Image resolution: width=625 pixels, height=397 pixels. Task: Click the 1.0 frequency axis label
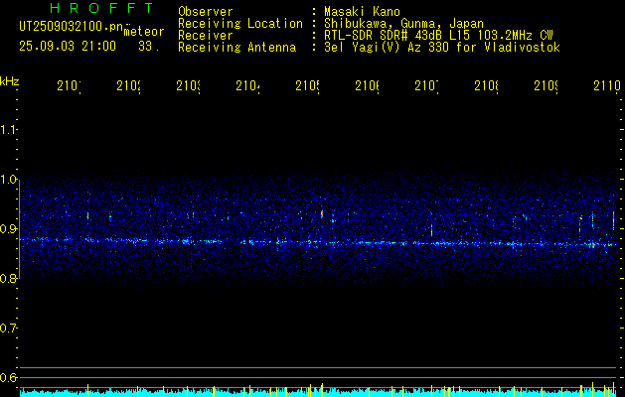pyautogui.click(x=9, y=180)
